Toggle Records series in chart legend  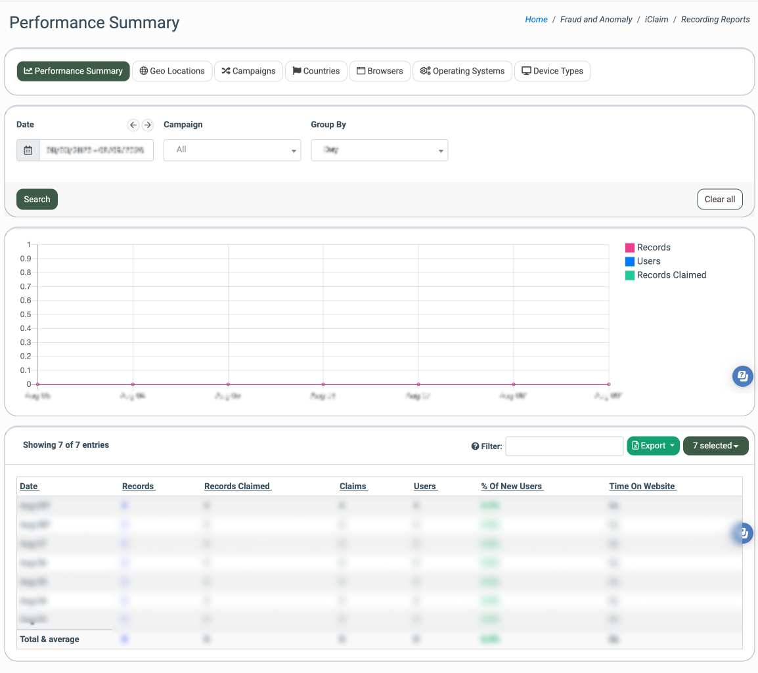[648, 248]
